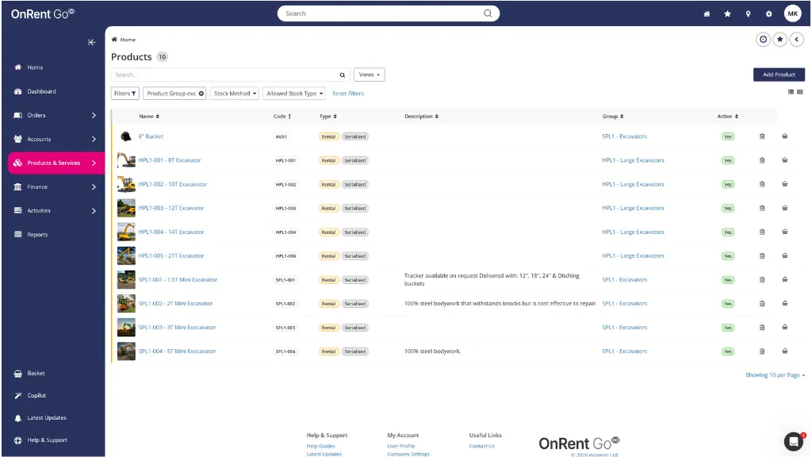This screenshot has width=812, height=457.
Task: Open the SPL1-003 - 3T Mini Excavator link
Action: (177, 327)
